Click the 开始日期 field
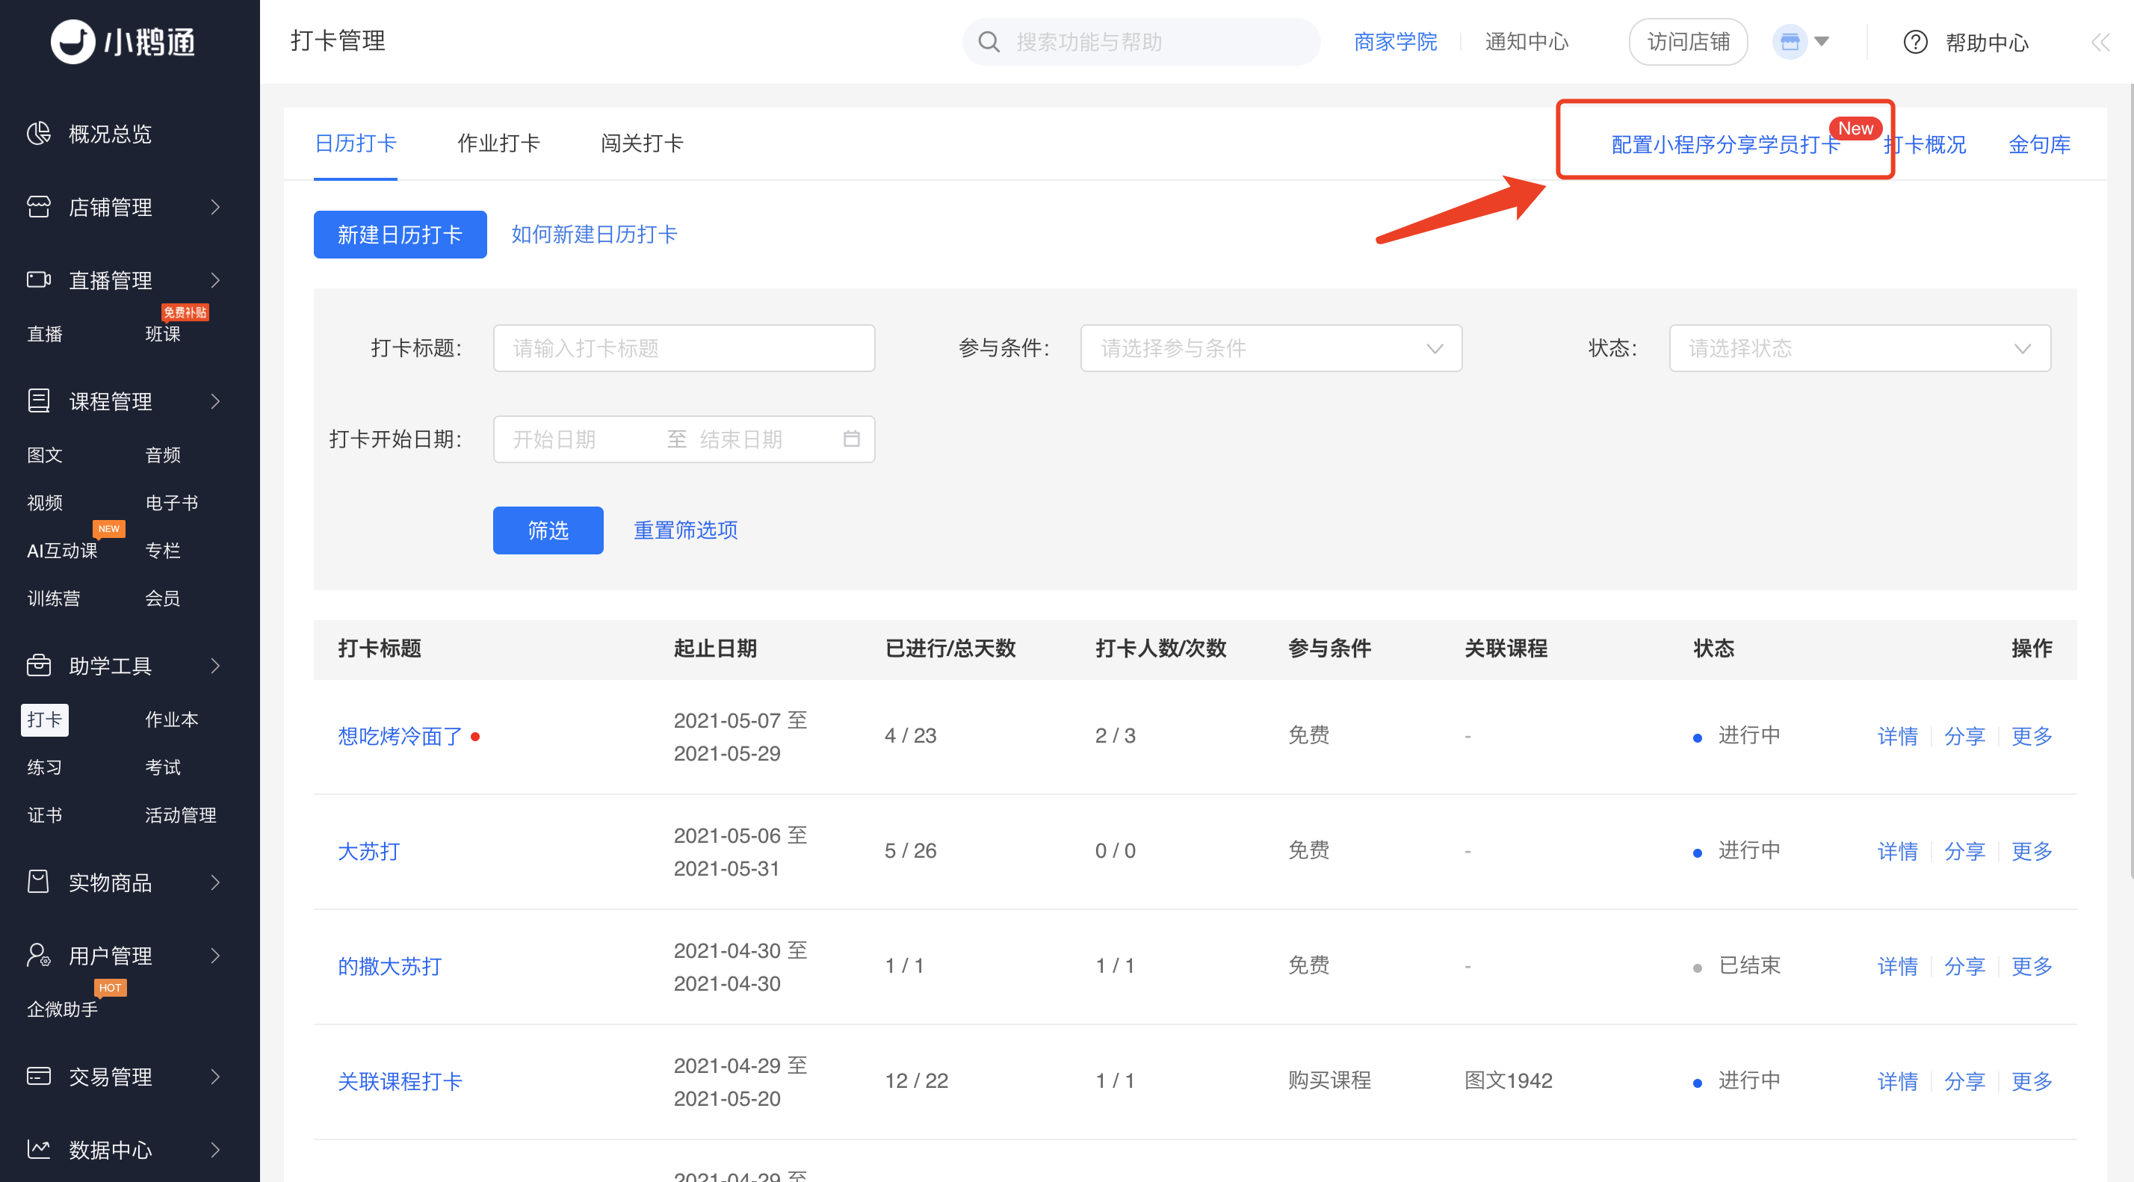Screen dimensions: 2134x1182 554,439
